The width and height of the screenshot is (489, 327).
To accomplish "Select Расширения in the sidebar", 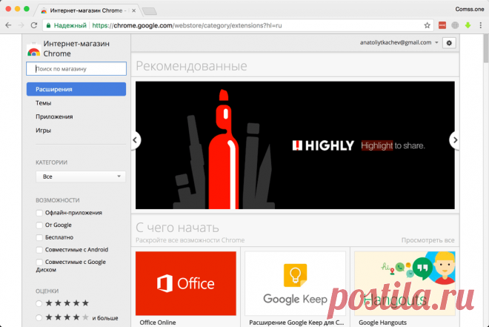I will point(76,89).
